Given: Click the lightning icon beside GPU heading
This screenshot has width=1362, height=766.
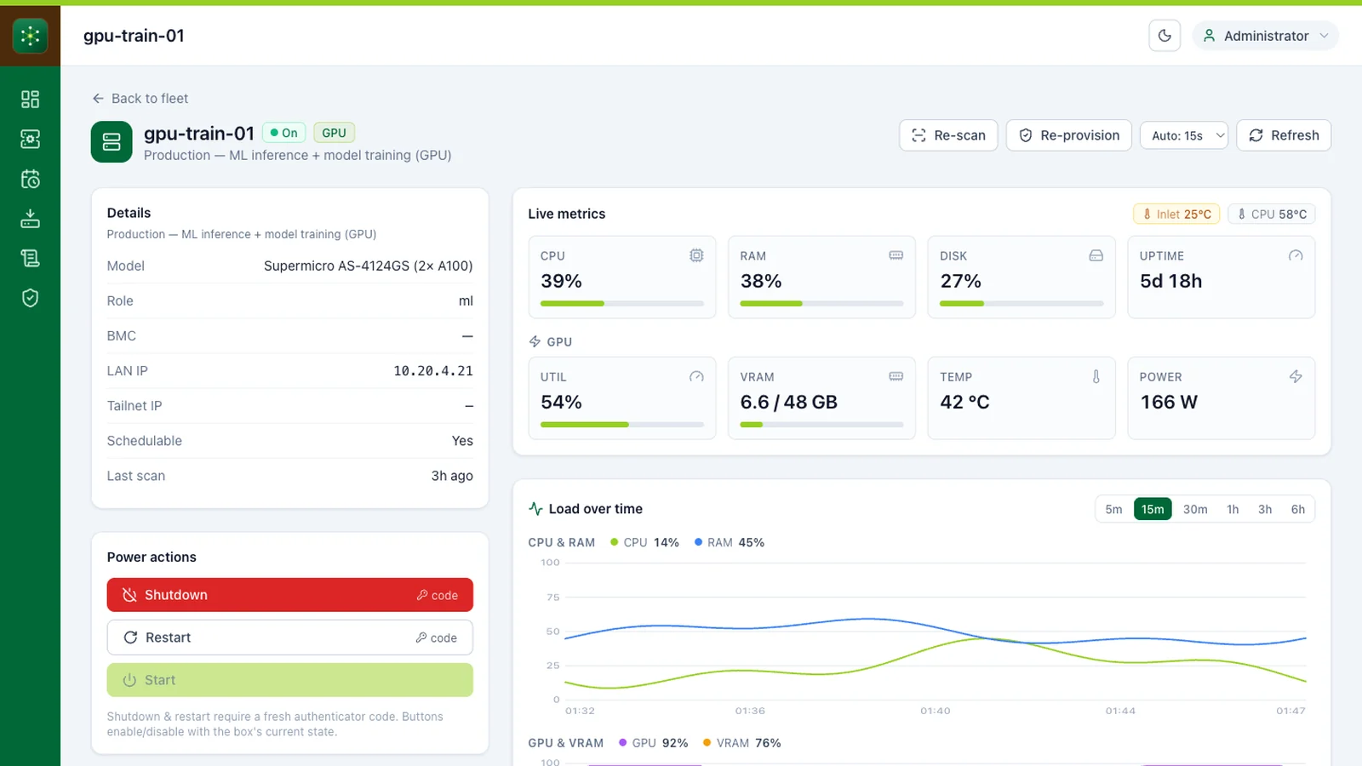Looking at the screenshot, I should pyautogui.click(x=535, y=341).
